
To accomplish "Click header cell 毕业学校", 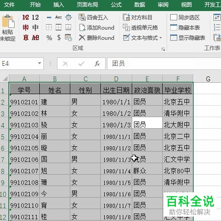I will (177, 89).
